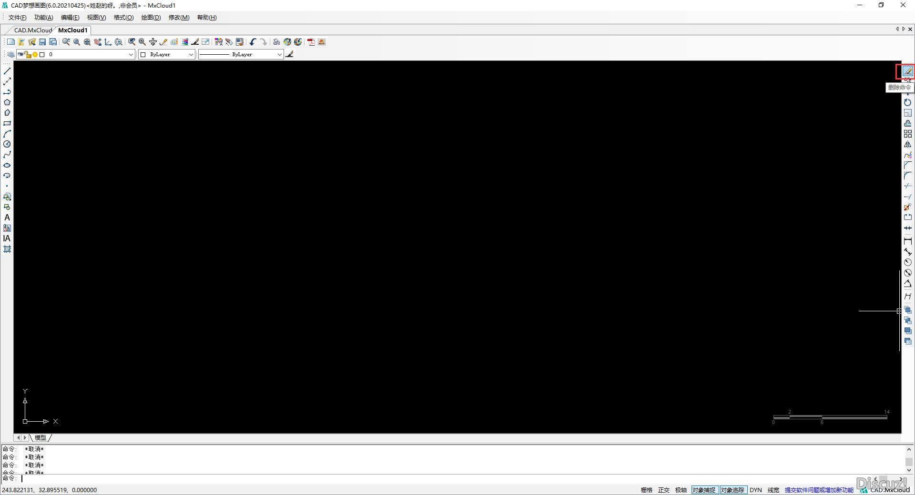Open the 绘图(D) menu
This screenshot has width=915, height=495.
click(x=151, y=18)
